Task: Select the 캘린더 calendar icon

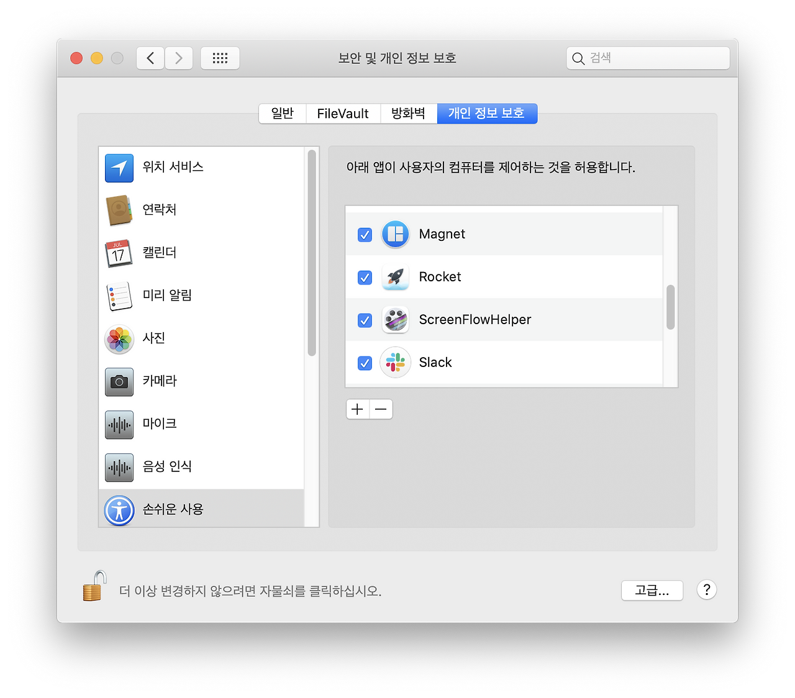Action: 119,253
